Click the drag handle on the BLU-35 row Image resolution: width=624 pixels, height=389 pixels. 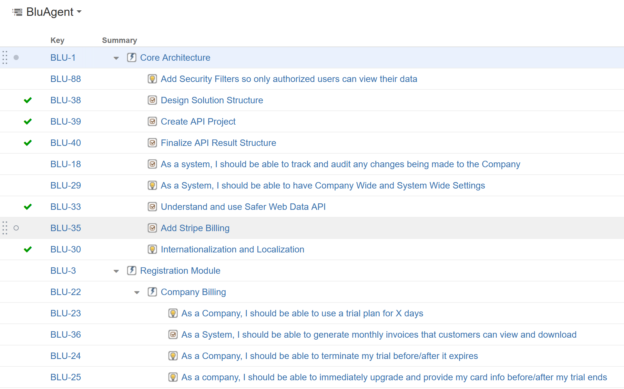tap(5, 228)
